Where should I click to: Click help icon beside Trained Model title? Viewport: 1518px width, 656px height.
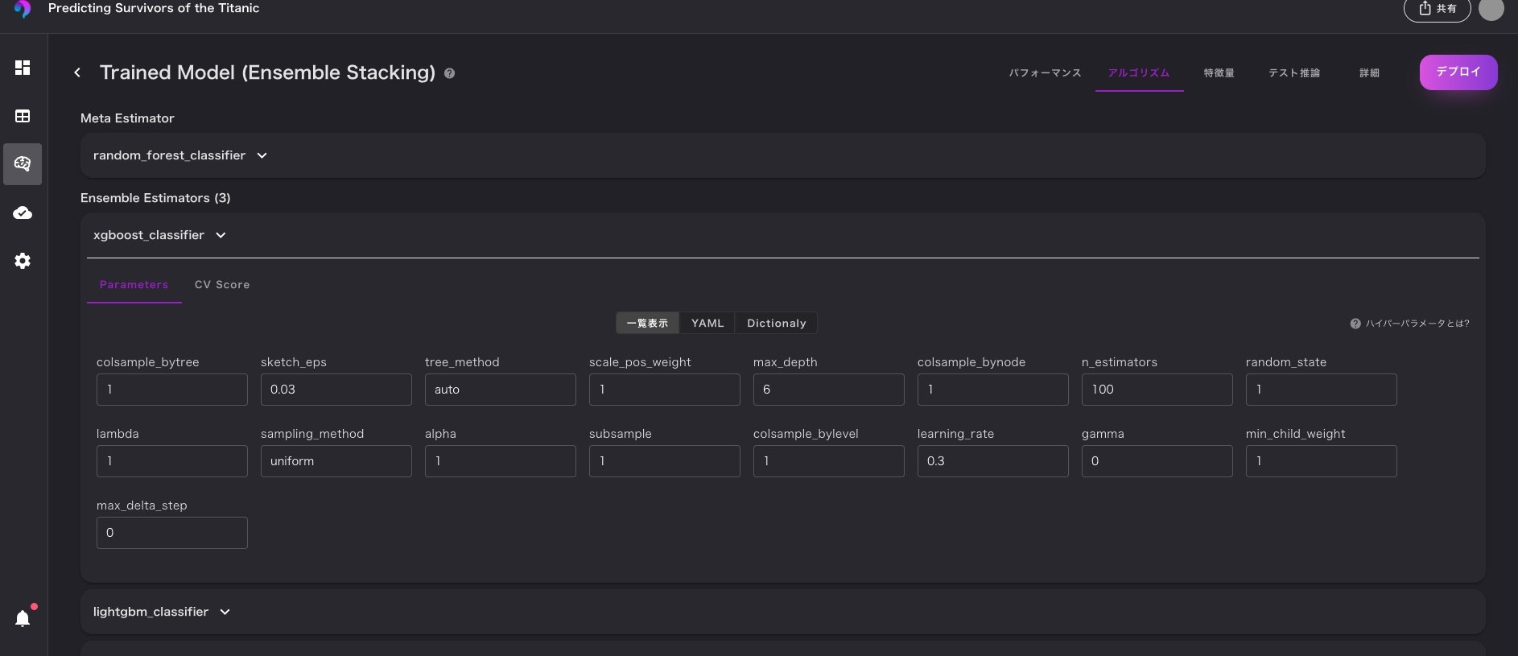pyautogui.click(x=449, y=73)
